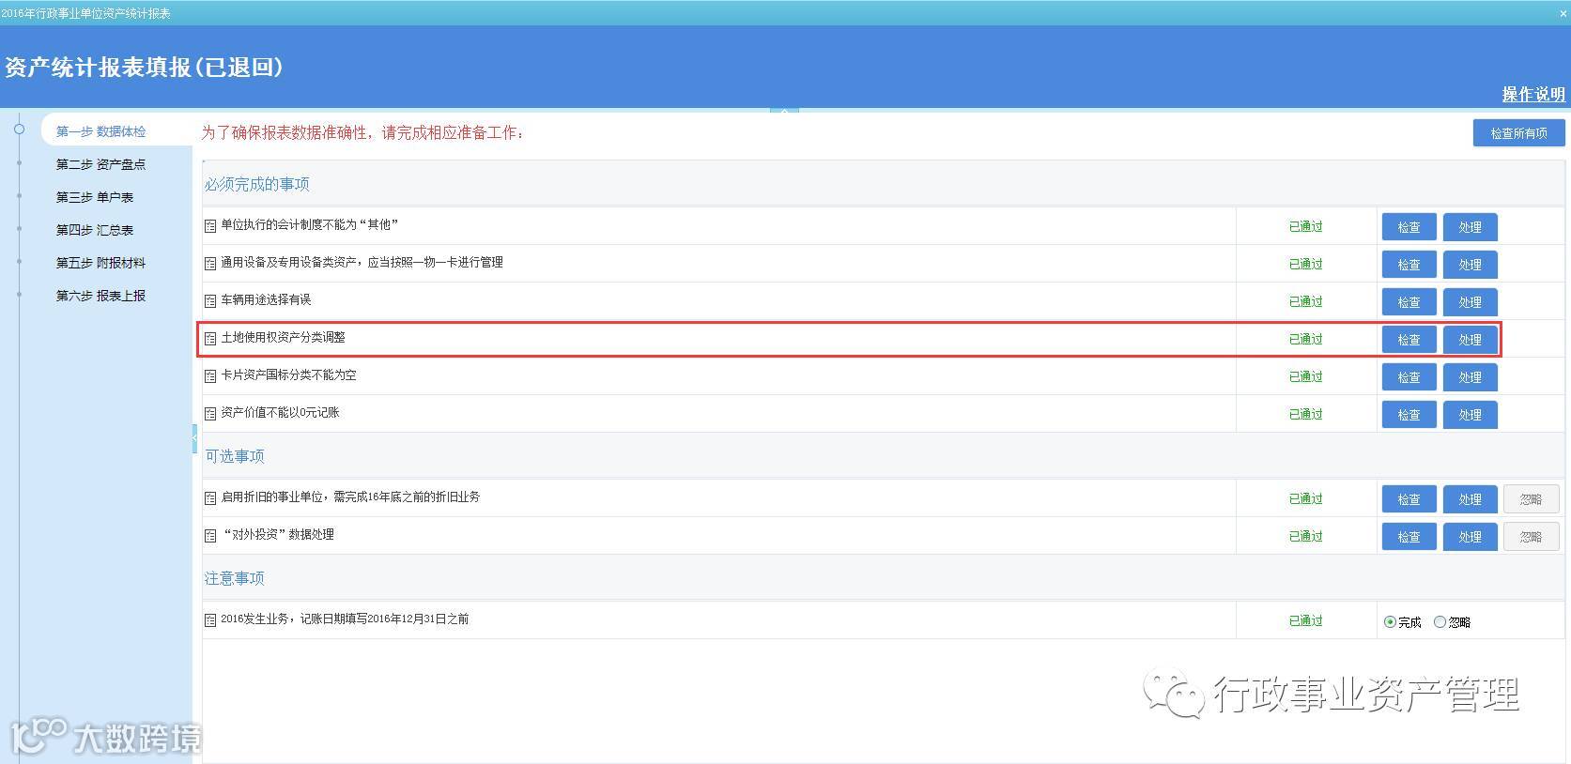
Task: Click 已通过 status in 对外投资数据处理 row
Action: pos(1305,537)
